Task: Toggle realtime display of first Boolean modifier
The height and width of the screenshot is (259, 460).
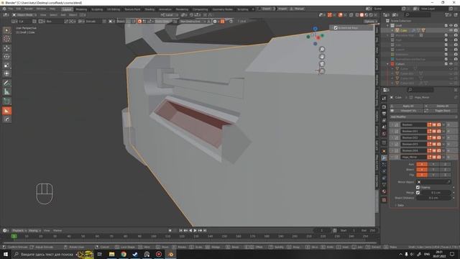Action: coord(434,124)
